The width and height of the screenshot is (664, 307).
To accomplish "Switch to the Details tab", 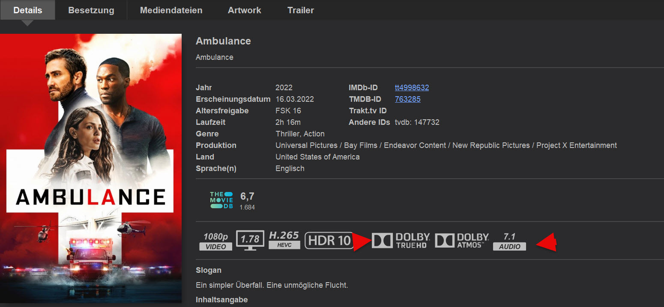I will [28, 10].
